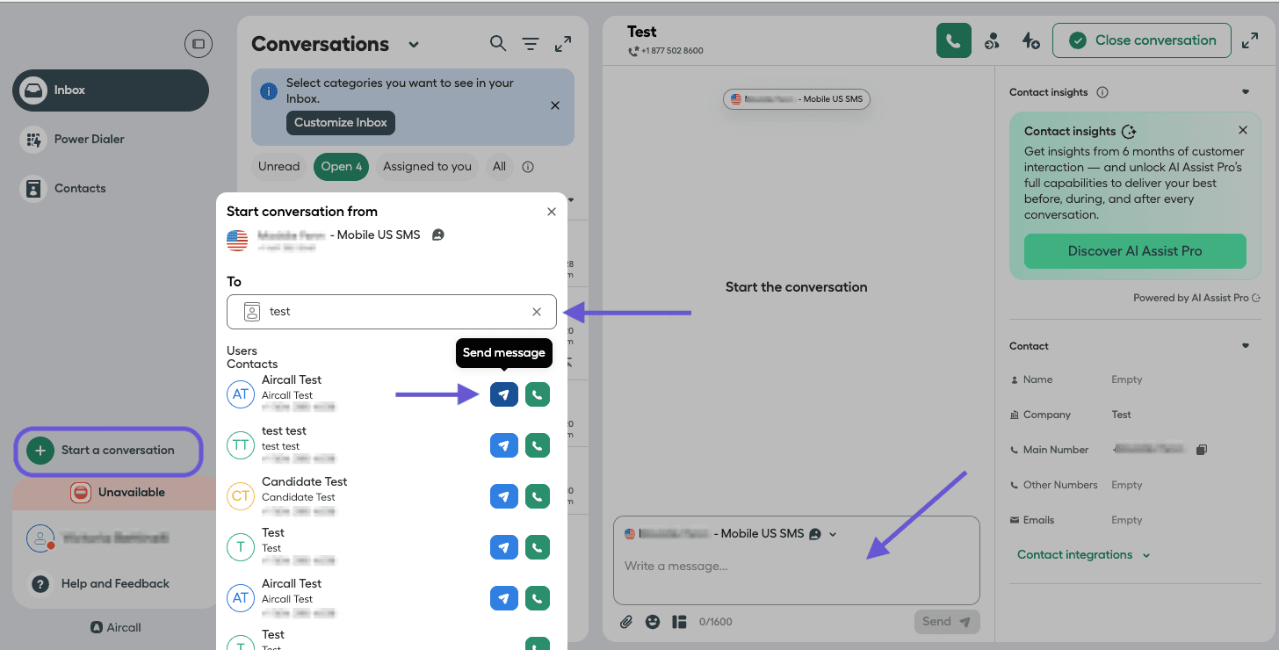This screenshot has width=1279, height=650.
Task: Copy the Main Number value
Action: click(x=1202, y=450)
